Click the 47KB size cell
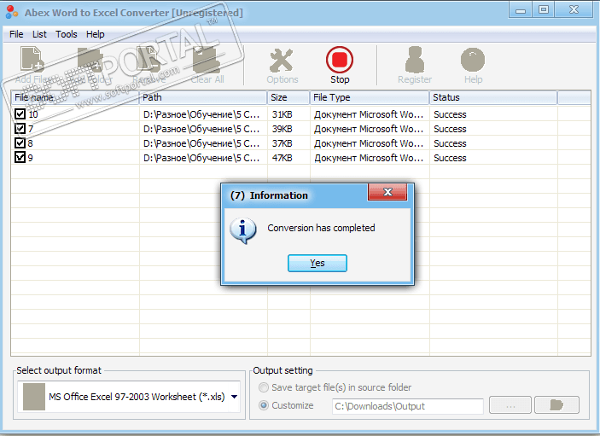Screen dimensions: 600x436 tap(282, 158)
